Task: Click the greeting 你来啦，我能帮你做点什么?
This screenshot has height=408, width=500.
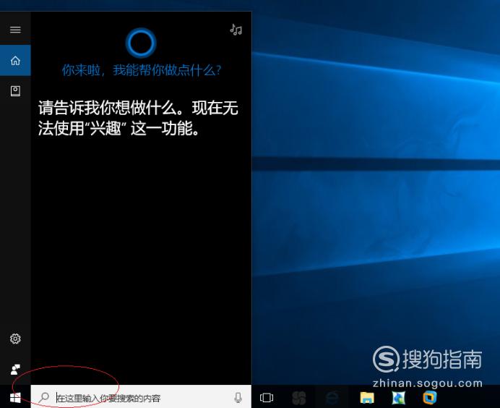Action: click(x=142, y=70)
